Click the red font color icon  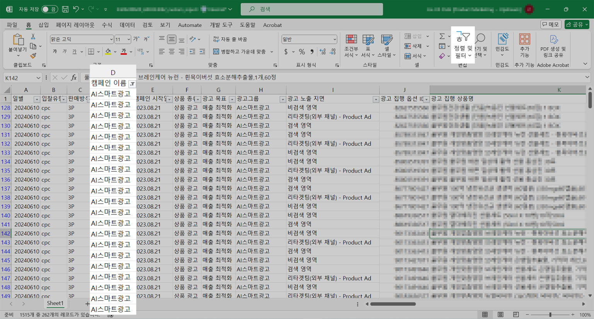[x=124, y=51]
